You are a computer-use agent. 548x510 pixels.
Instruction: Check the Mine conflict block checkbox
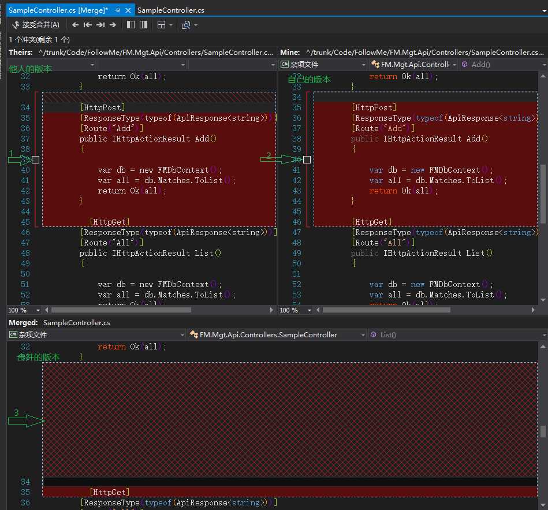307,160
